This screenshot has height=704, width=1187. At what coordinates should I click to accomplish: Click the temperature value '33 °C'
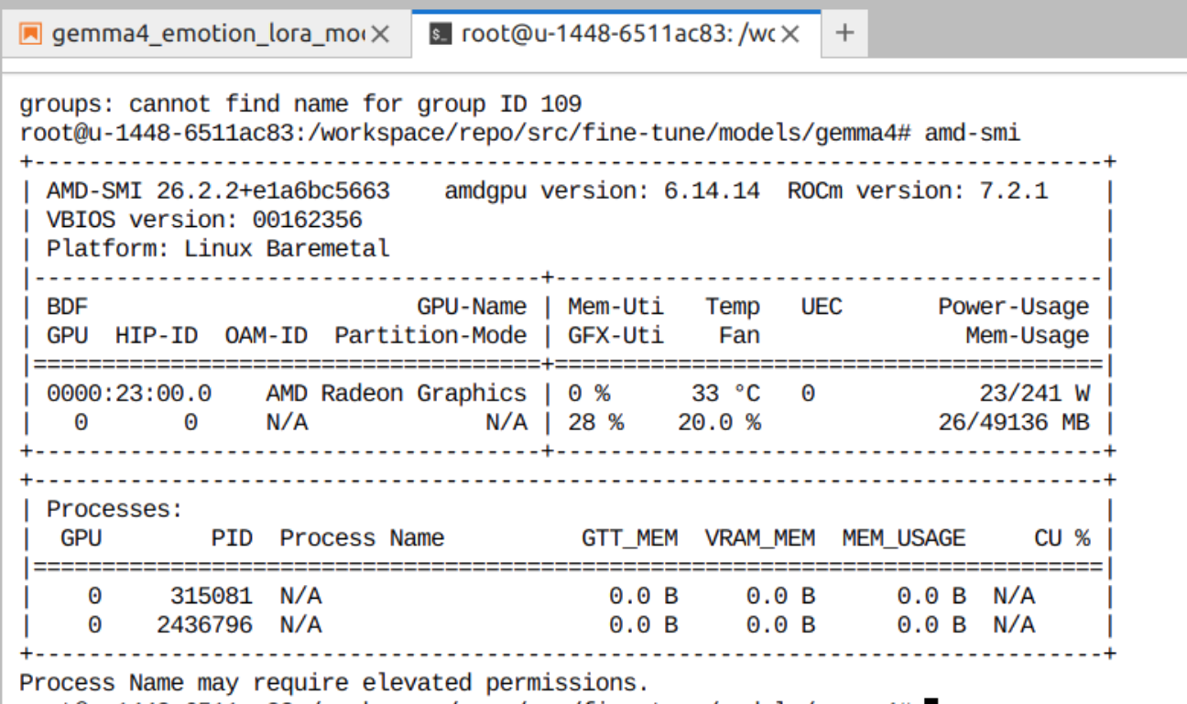725,394
